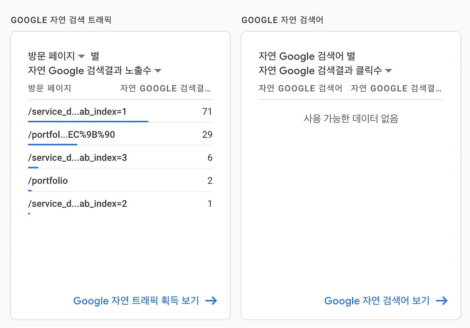
Task: Click the 자연 GOOGLE 검색어 column header
Action: tap(300, 88)
